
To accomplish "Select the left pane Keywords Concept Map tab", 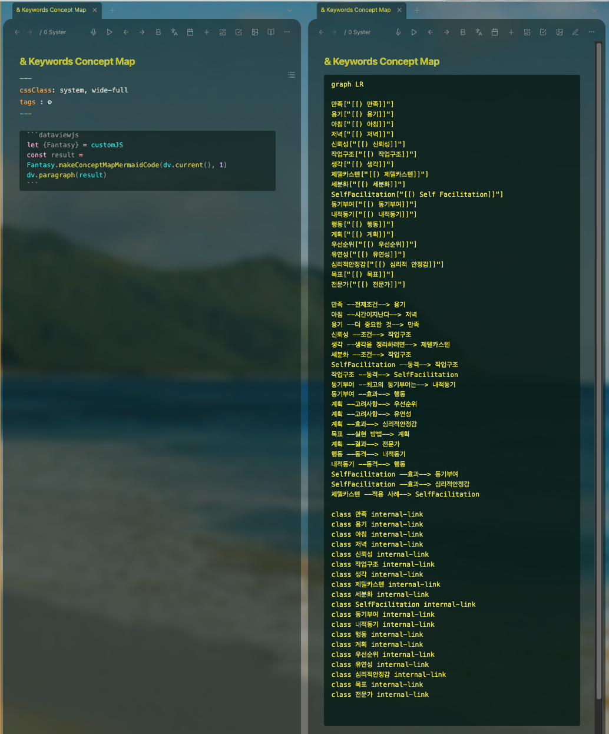I will pos(51,10).
